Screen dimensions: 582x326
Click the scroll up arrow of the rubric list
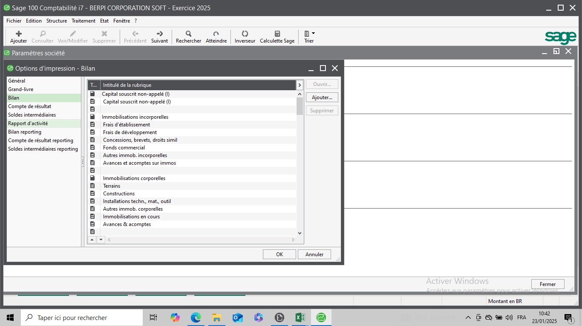coord(300,94)
